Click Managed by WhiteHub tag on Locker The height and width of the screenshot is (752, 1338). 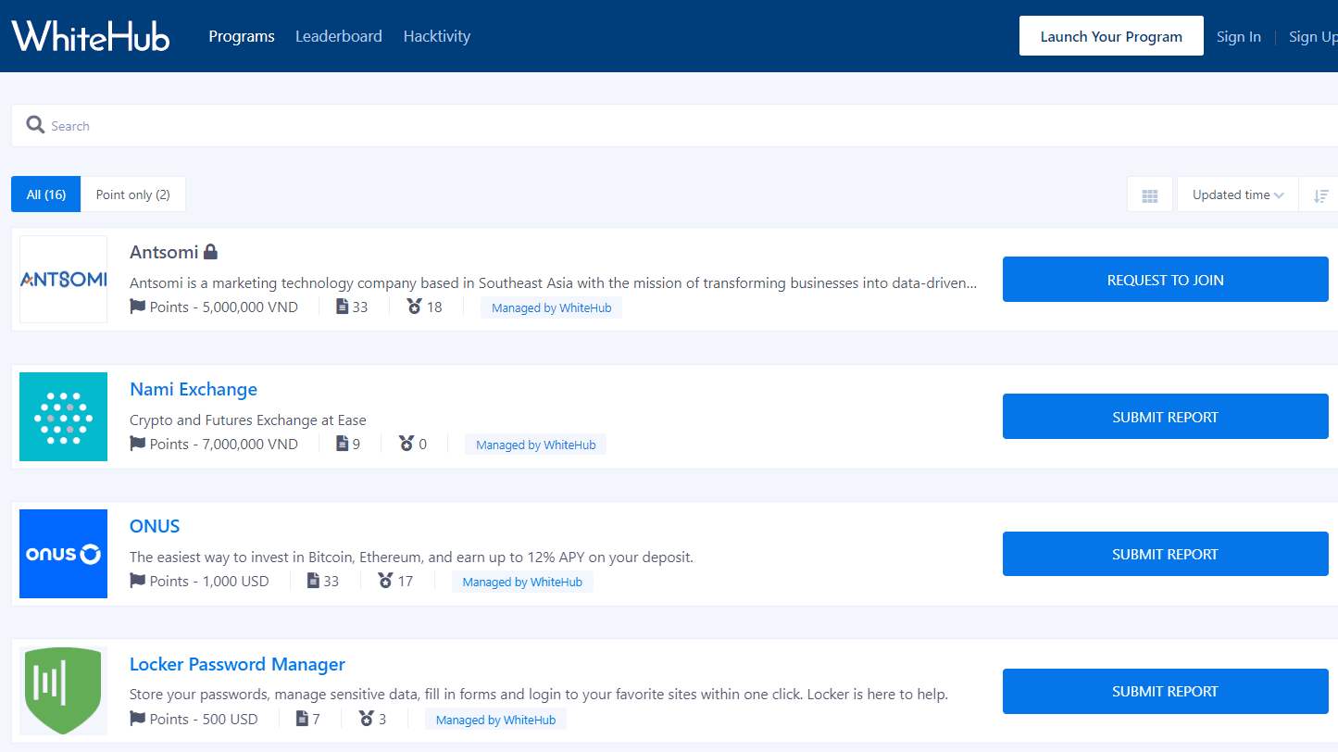point(495,720)
